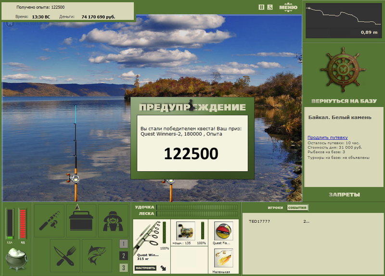Viewport: 385px width, 276px height.
Task: Click the bait pot cauldron icon
Action: point(16,259)
